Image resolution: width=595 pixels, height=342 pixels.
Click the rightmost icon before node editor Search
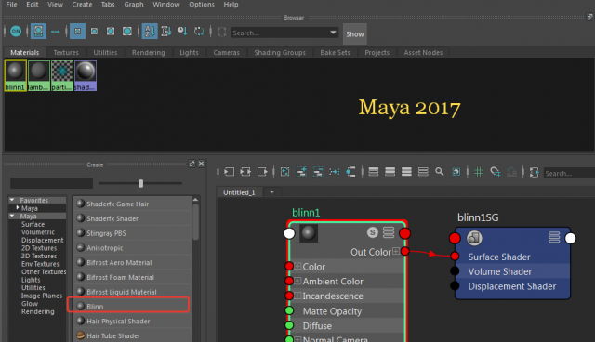535,172
